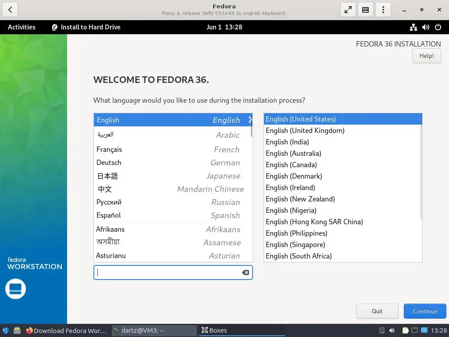Image resolution: width=449 pixels, height=337 pixels.
Task: Click the notification icon in host tray
Action: 424,330
